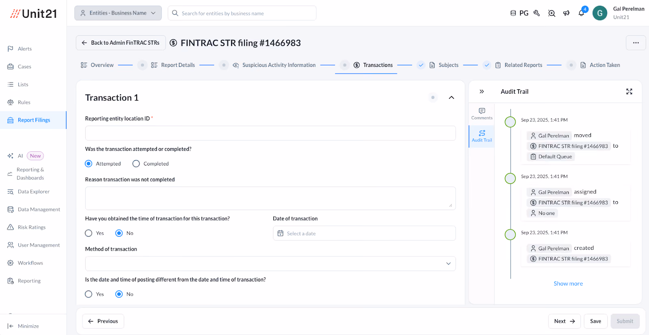Image resolution: width=649 pixels, height=335 pixels.
Task: Collapse the Audit Trail side panel
Action: (481, 92)
